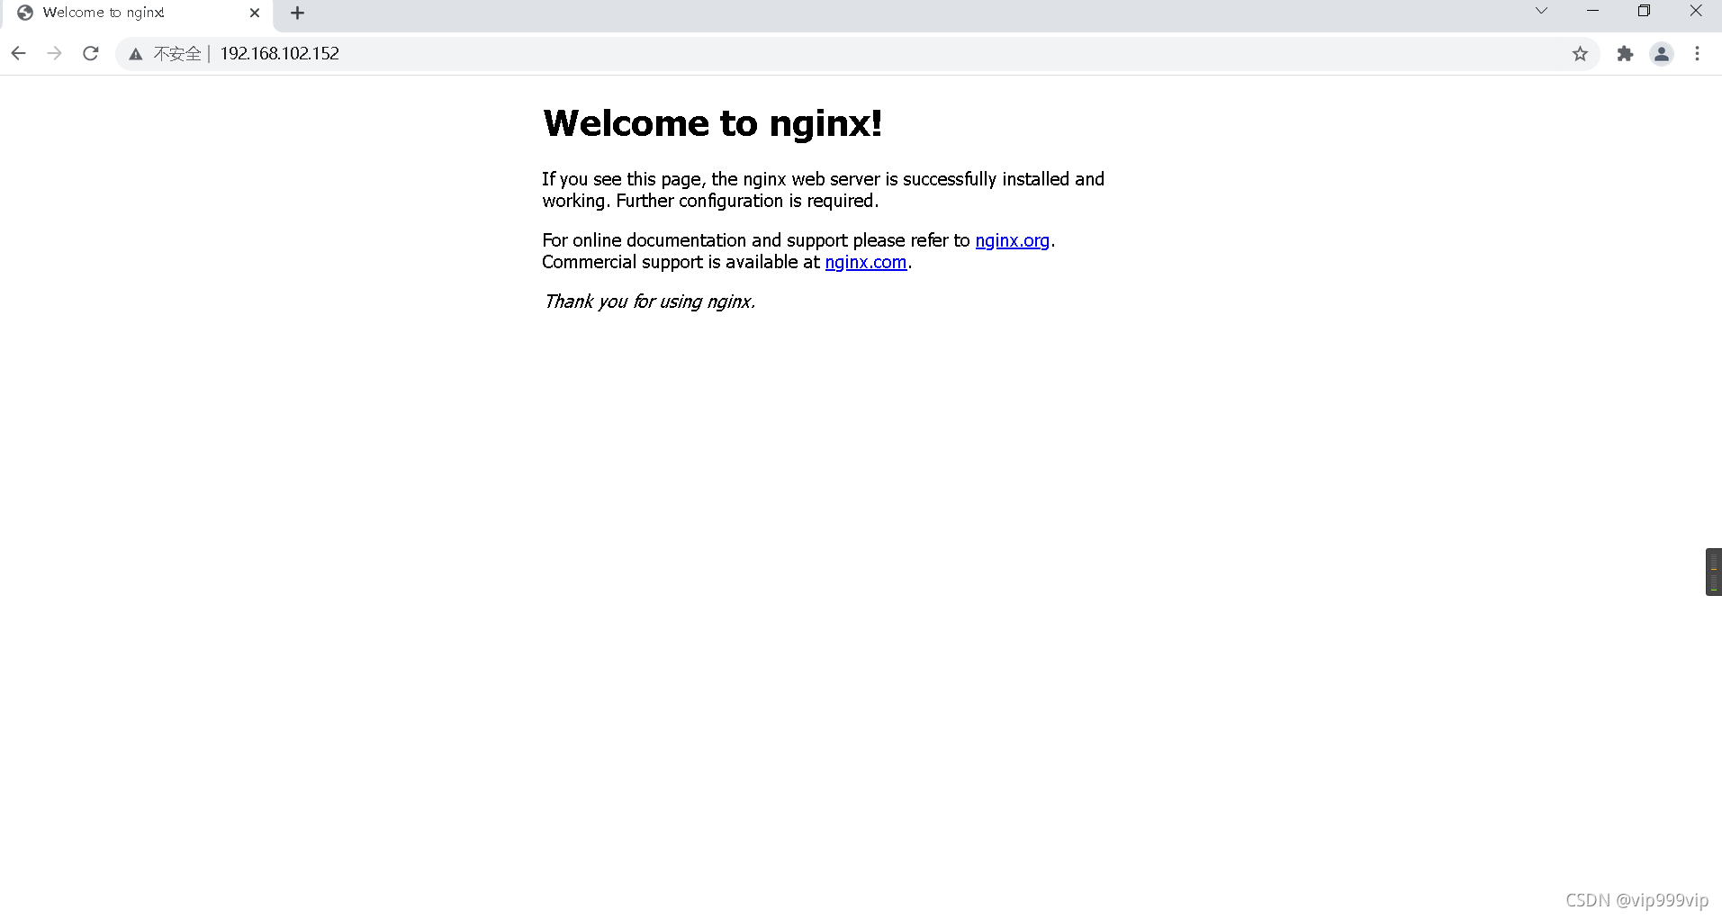Open the site security information dropdown
This screenshot has width=1722, height=919.
pos(135,53)
